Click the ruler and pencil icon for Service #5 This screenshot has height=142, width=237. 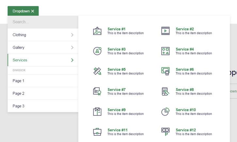pyautogui.click(x=97, y=71)
